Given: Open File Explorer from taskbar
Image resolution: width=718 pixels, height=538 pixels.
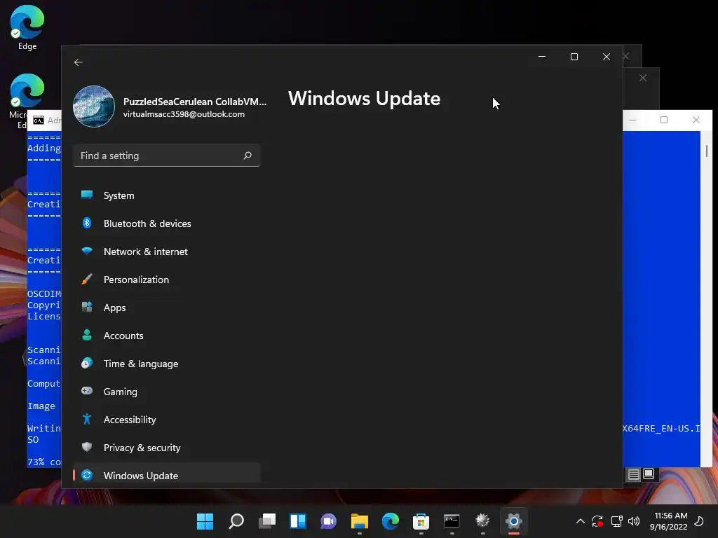Looking at the screenshot, I should tap(360, 521).
